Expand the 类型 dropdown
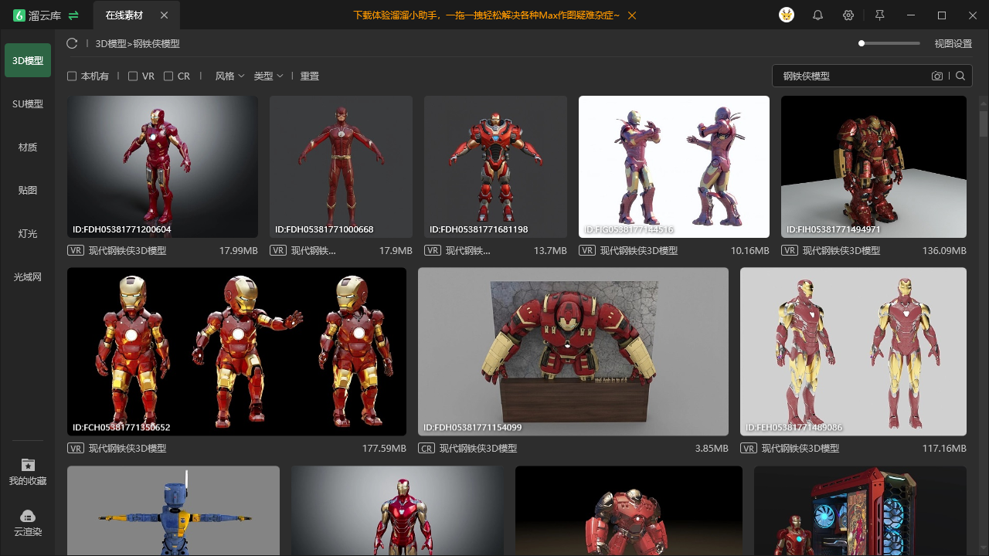 pos(268,76)
